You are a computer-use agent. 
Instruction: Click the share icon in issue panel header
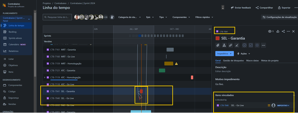(283, 31)
